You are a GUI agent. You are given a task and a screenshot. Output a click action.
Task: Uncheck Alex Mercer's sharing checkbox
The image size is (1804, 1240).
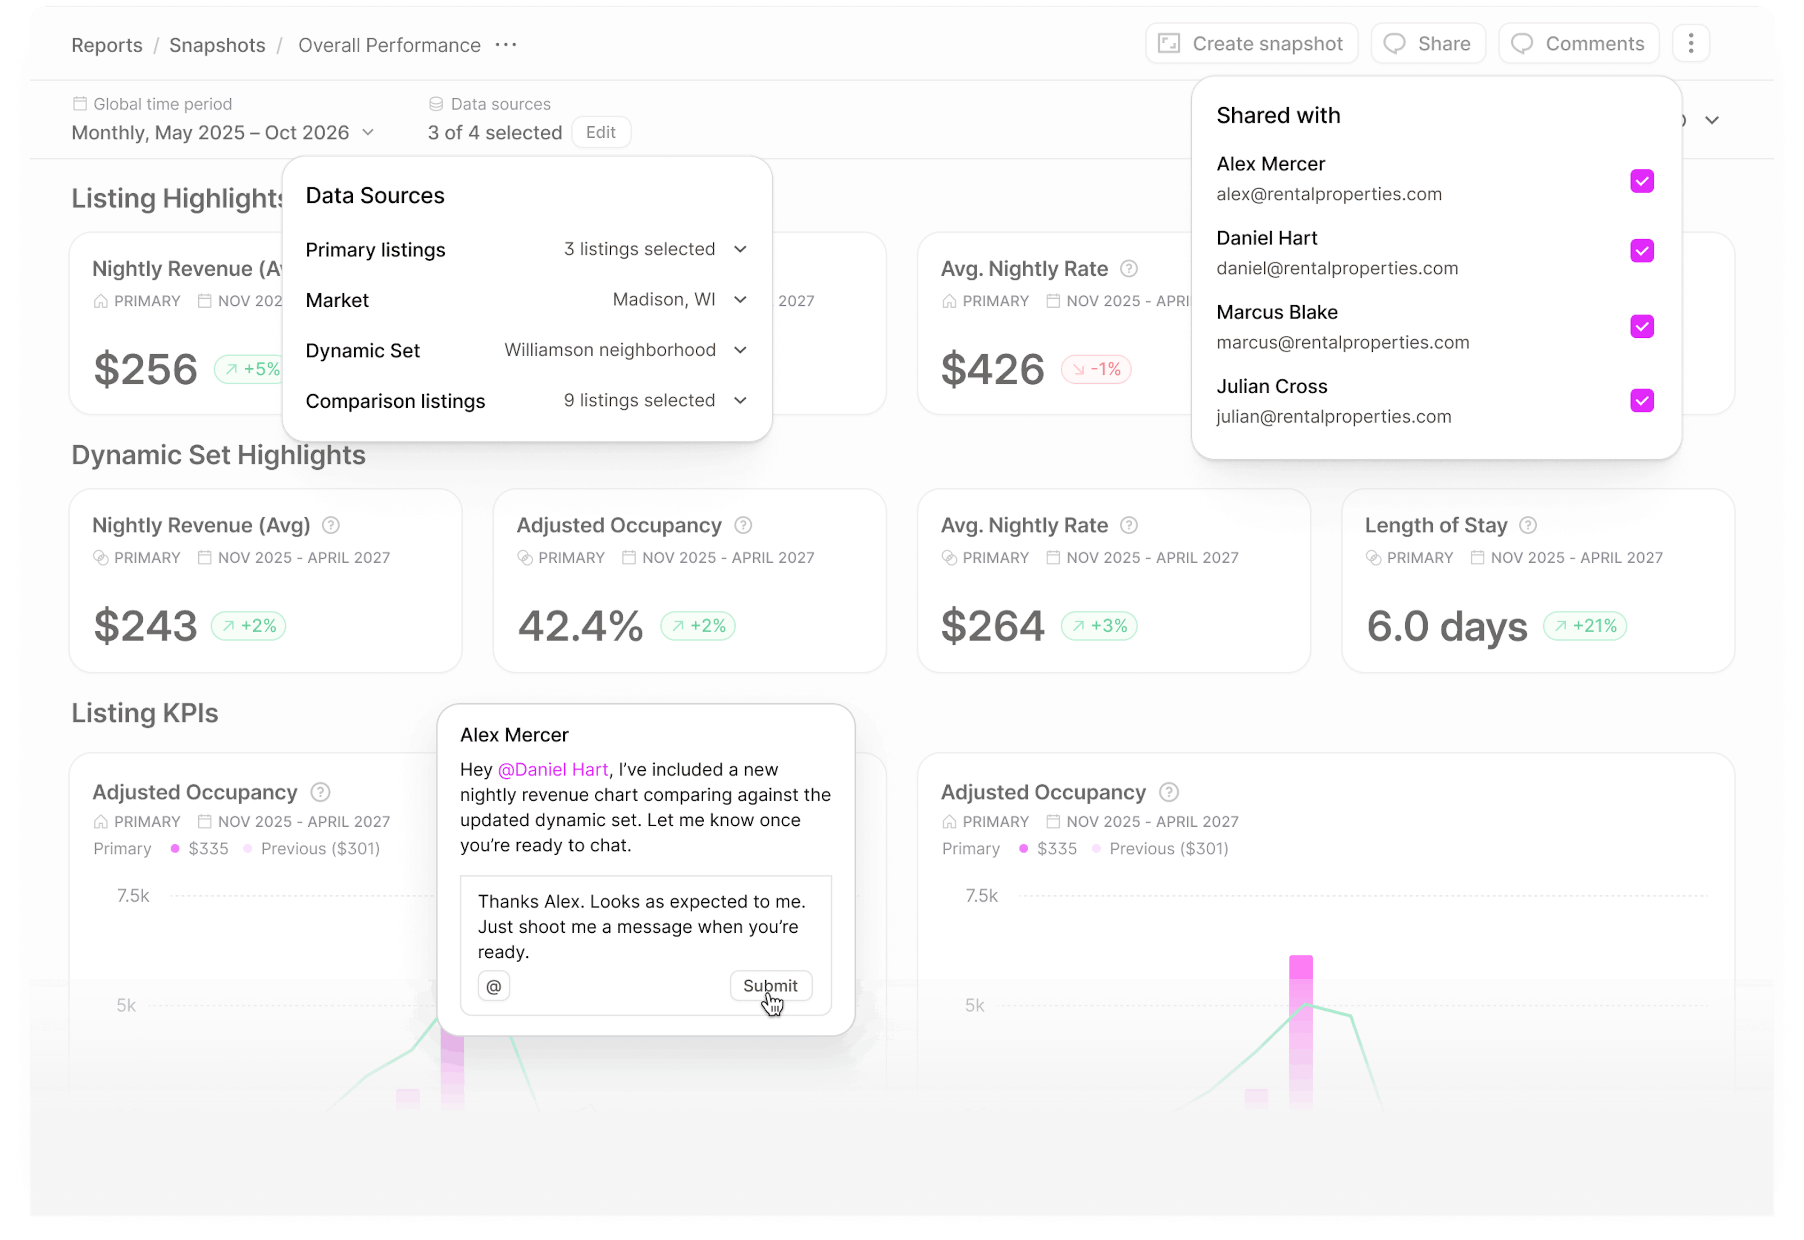(1641, 181)
